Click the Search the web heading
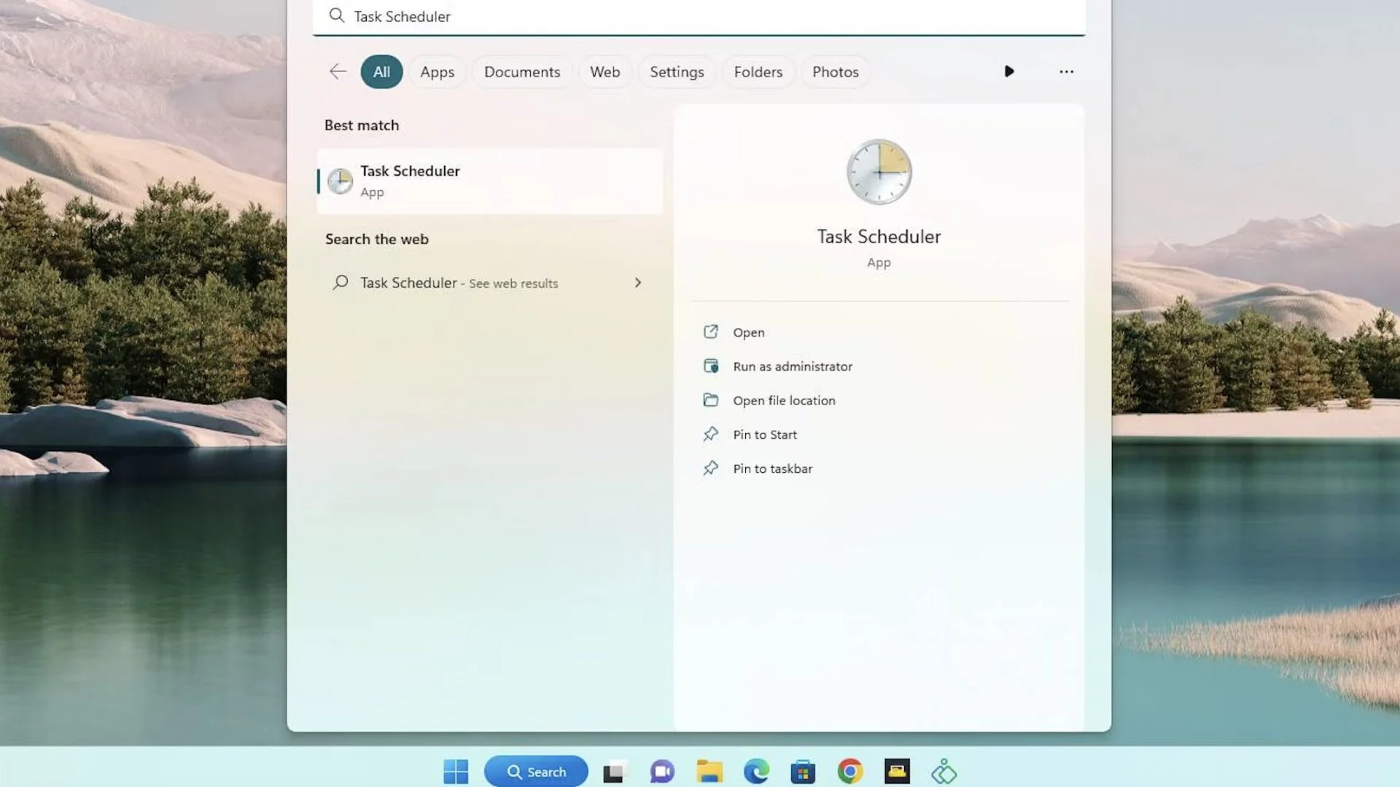Screen dimensions: 1400x787 (x=377, y=239)
